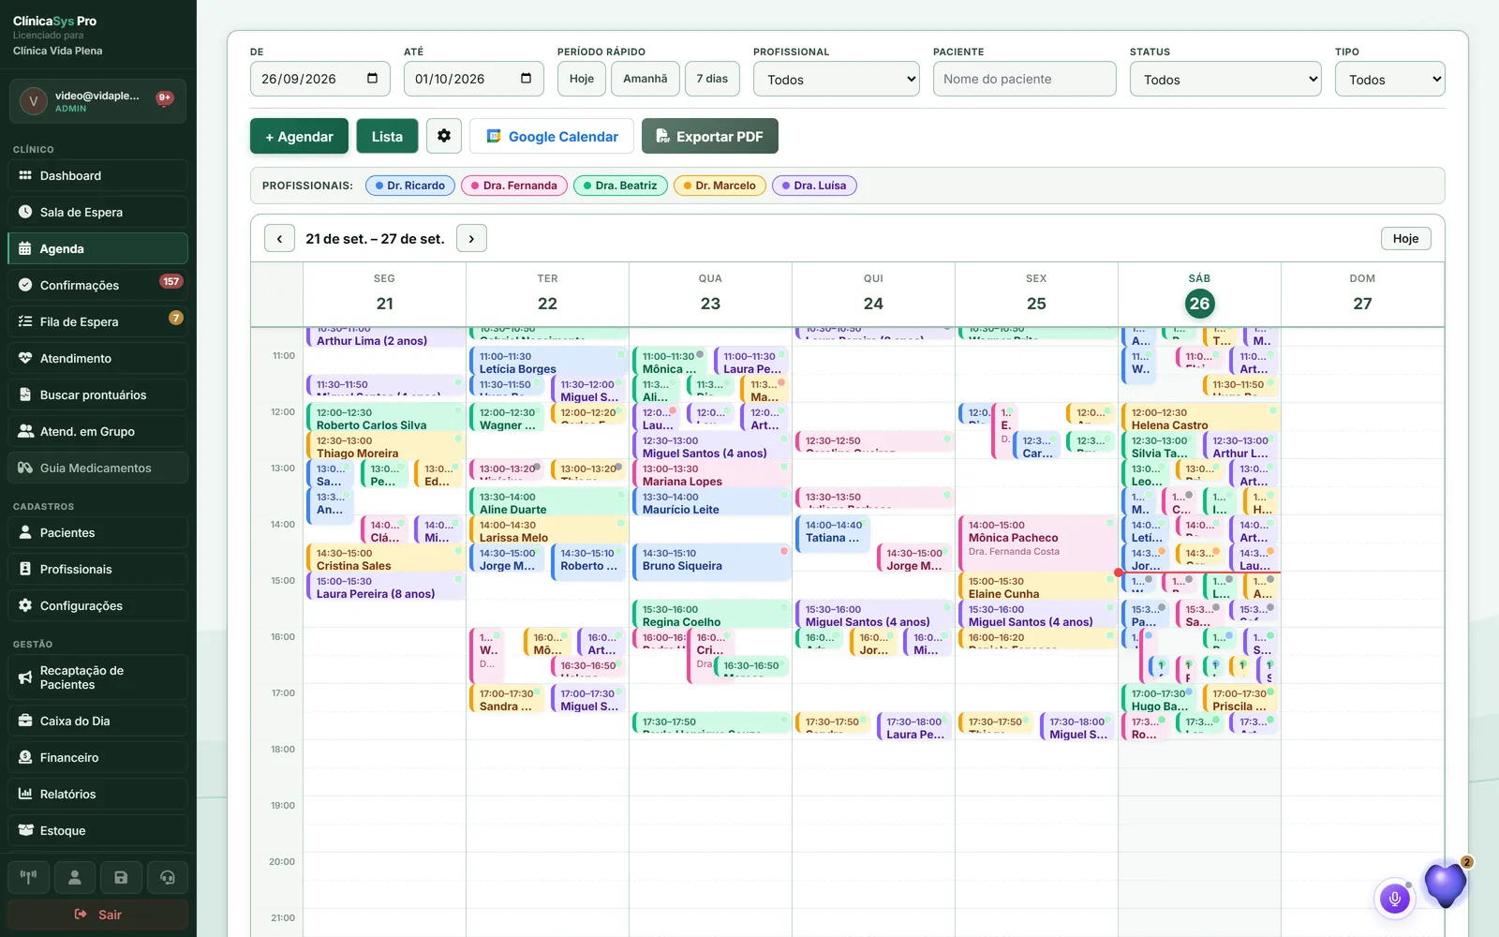This screenshot has height=937, width=1499.
Task: Open the calendar picker for DE date
Action: (x=372, y=79)
